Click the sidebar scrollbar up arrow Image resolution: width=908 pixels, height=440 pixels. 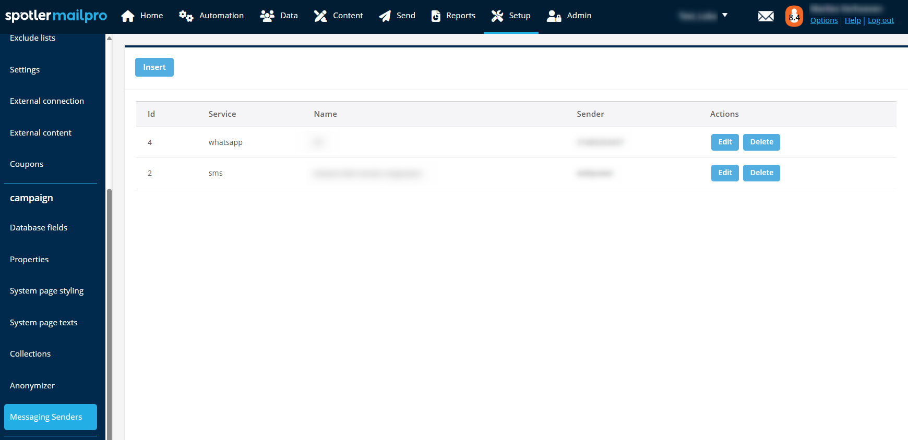point(109,38)
